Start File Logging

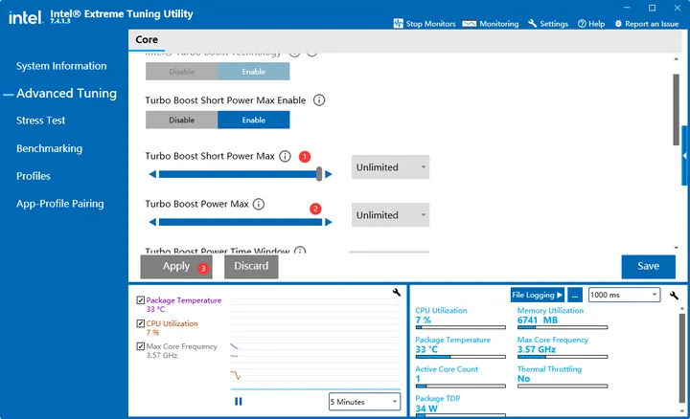click(537, 296)
